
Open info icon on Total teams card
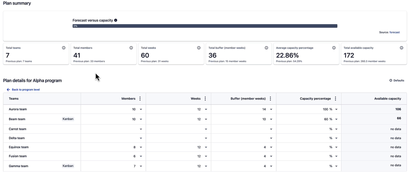point(63,48)
